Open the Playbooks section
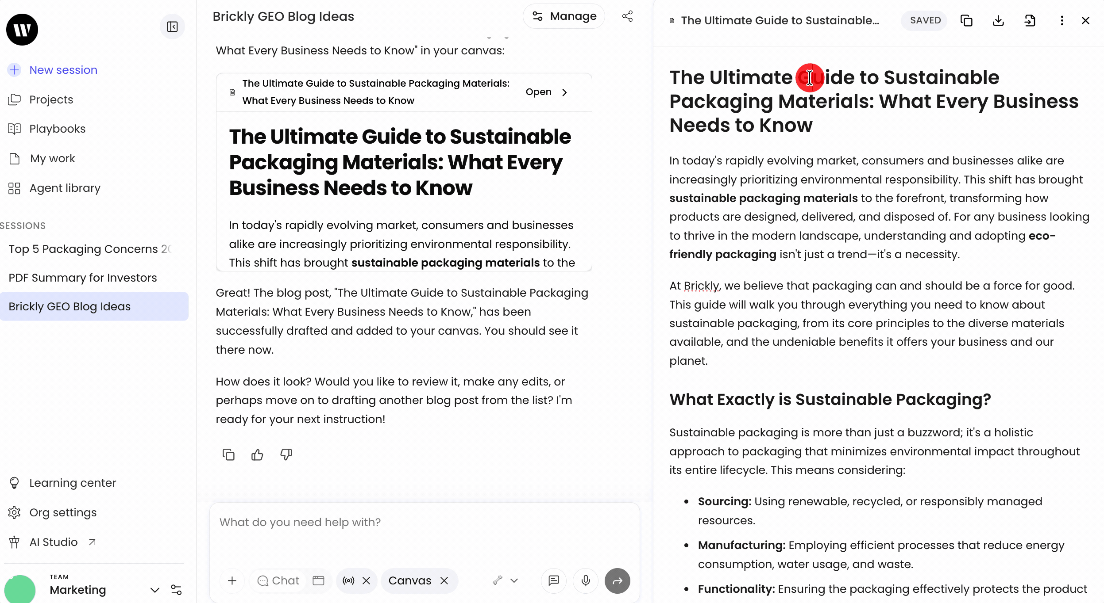The width and height of the screenshot is (1104, 603). click(x=57, y=129)
